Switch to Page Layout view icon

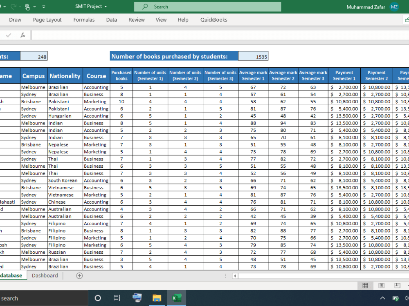pos(381,286)
